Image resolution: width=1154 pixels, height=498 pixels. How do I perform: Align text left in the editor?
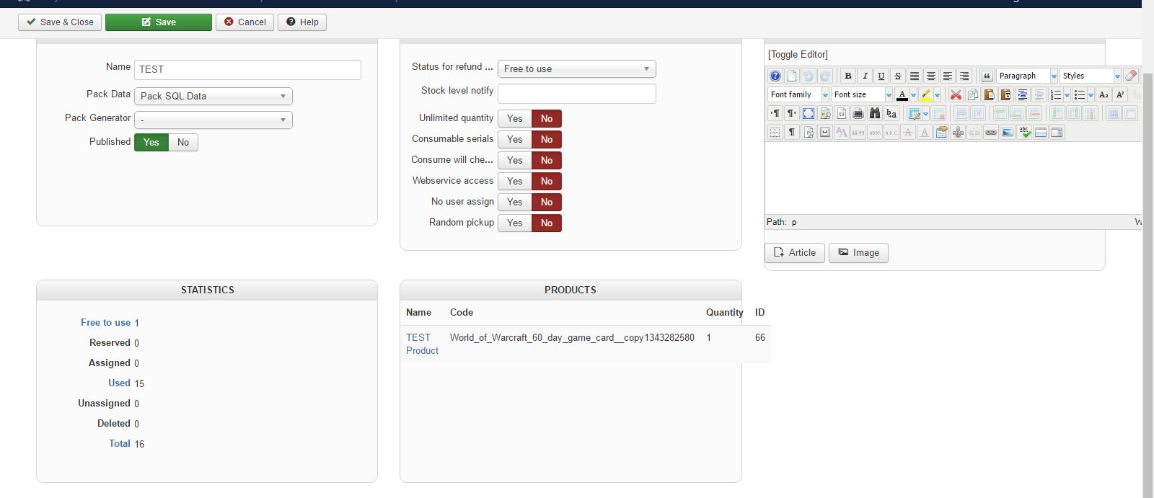(x=948, y=76)
